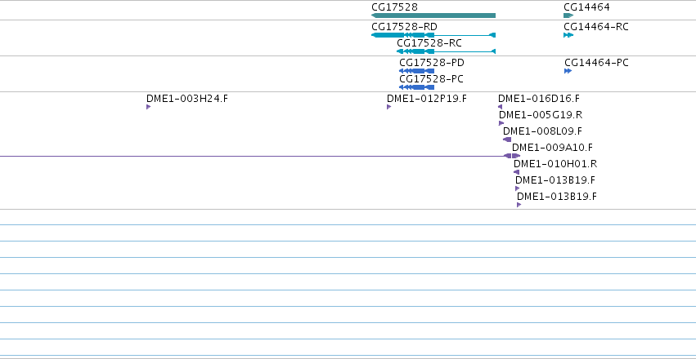Select the purple arrow under DME1-003H24.F

[x=149, y=107]
